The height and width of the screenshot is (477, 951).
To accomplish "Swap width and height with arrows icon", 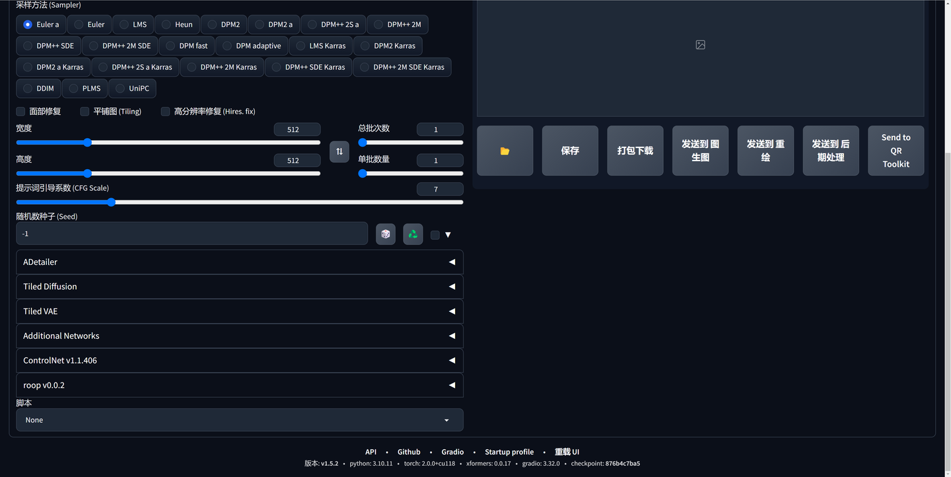I will tap(339, 151).
